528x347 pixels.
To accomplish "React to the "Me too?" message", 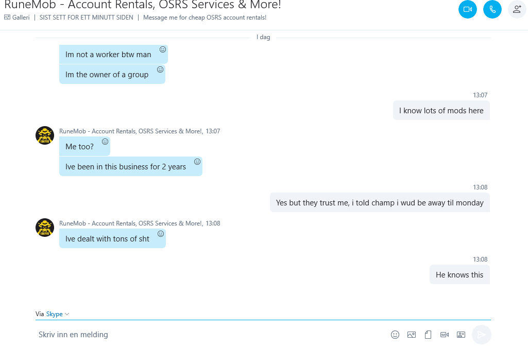I will click(x=105, y=142).
